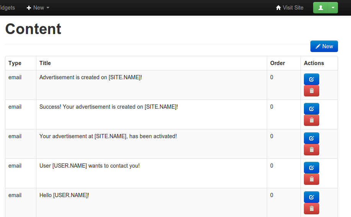The width and height of the screenshot is (351, 217).
Task: Delete the 'wants to contact you' email row
Action: coord(311,179)
